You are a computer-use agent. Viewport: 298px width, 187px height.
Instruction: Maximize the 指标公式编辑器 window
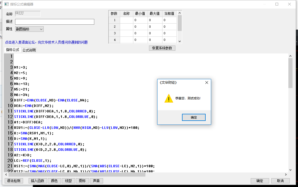277,4
